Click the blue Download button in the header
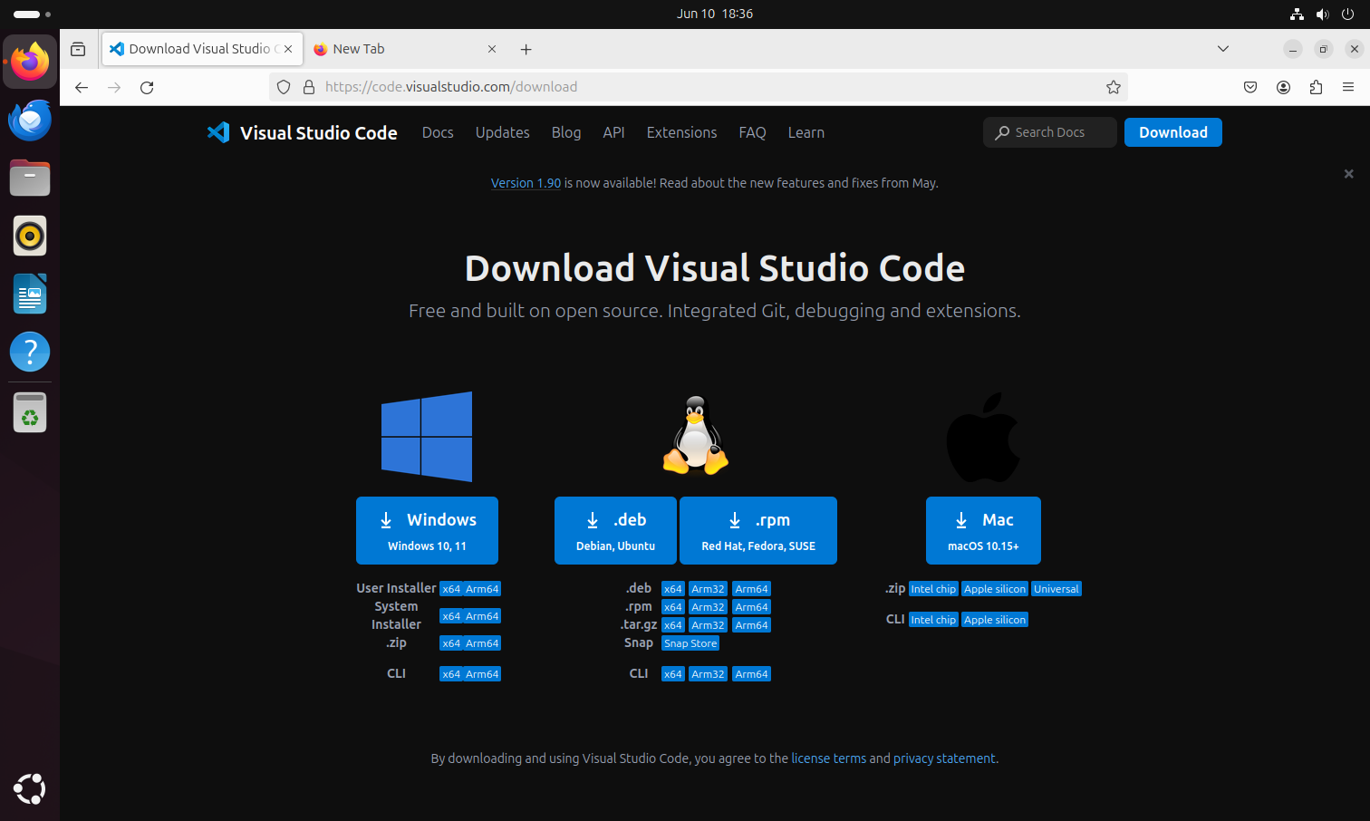 coord(1172,132)
